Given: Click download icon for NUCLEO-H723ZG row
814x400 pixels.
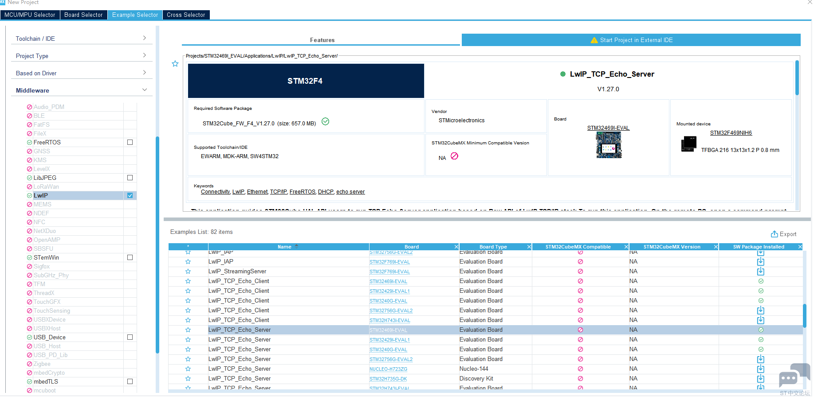Looking at the screenshot, I should [761, 369].
